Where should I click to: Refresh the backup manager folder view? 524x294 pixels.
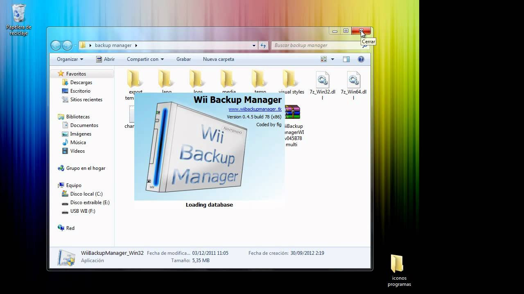263,45
